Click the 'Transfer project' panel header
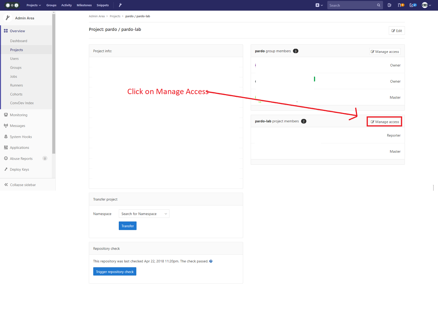 166,199
